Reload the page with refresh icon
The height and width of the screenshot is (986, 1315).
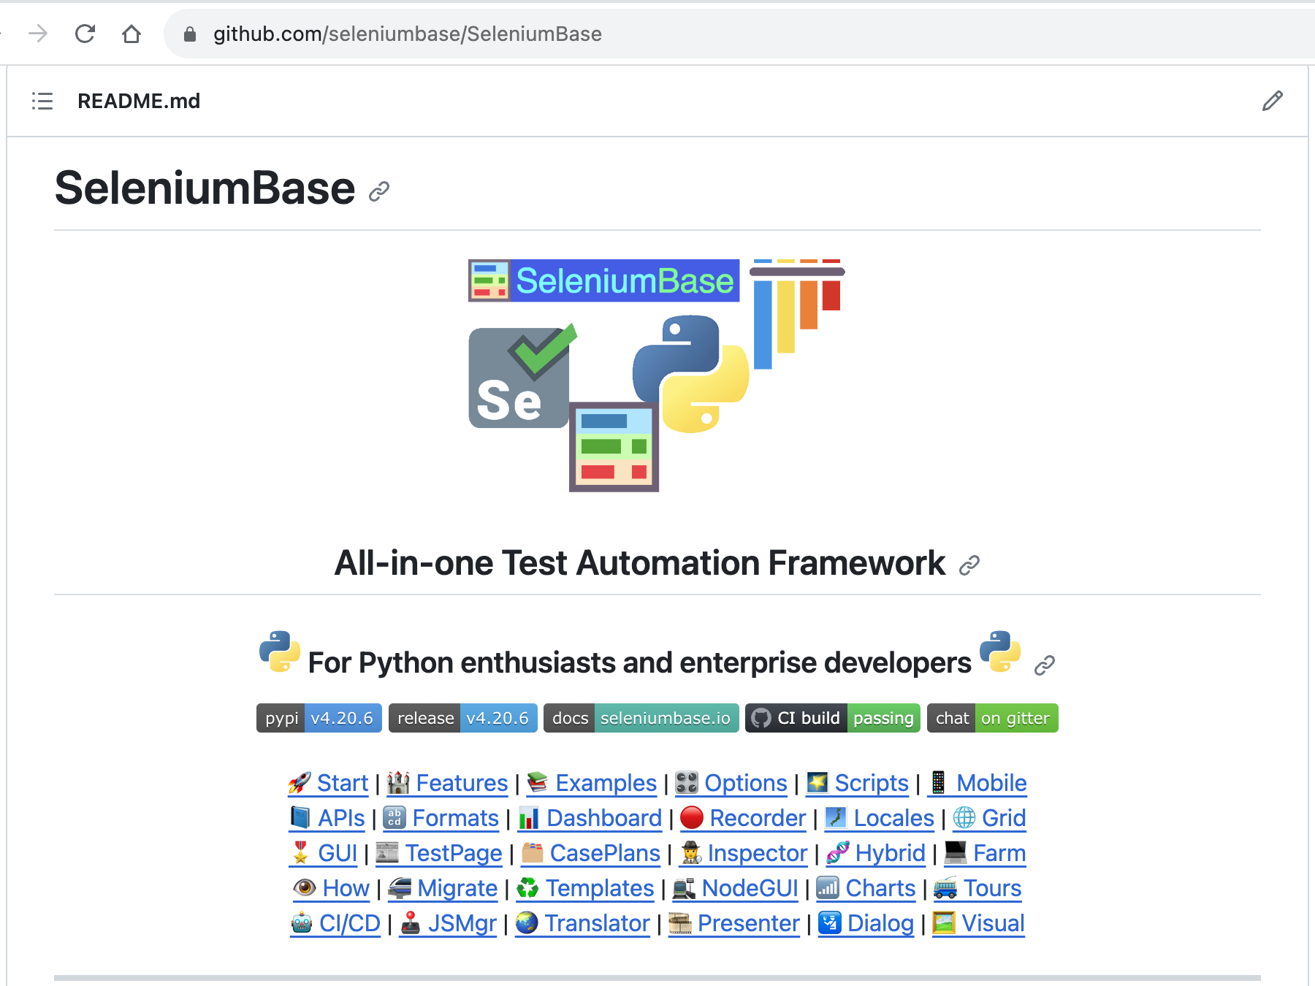[85, 34]
